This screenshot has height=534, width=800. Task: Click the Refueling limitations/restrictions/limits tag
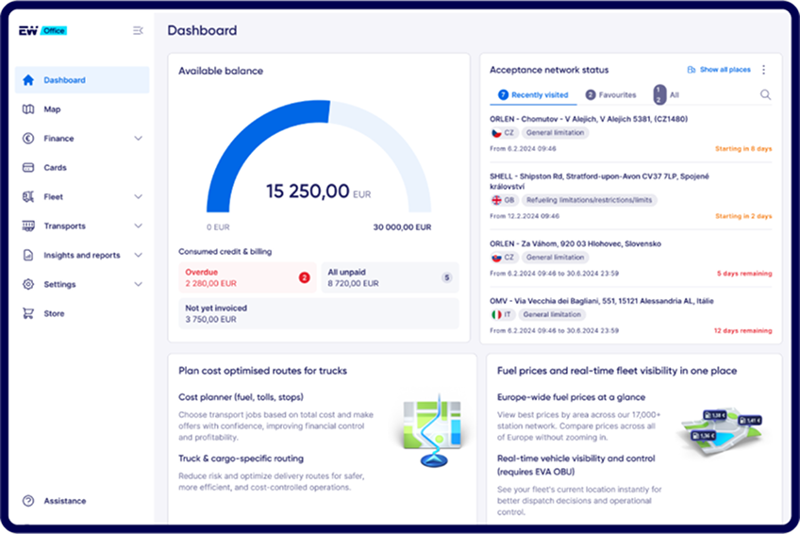(590, 200)
